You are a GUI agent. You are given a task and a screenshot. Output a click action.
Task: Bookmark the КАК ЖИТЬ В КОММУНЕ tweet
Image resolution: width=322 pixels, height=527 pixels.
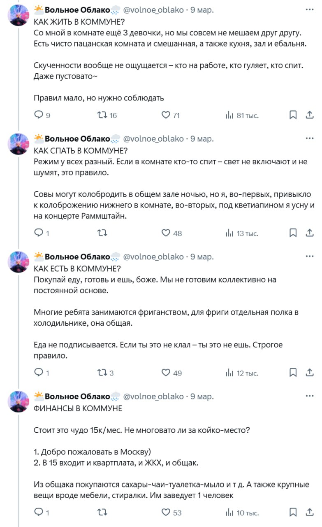[293, 115]
